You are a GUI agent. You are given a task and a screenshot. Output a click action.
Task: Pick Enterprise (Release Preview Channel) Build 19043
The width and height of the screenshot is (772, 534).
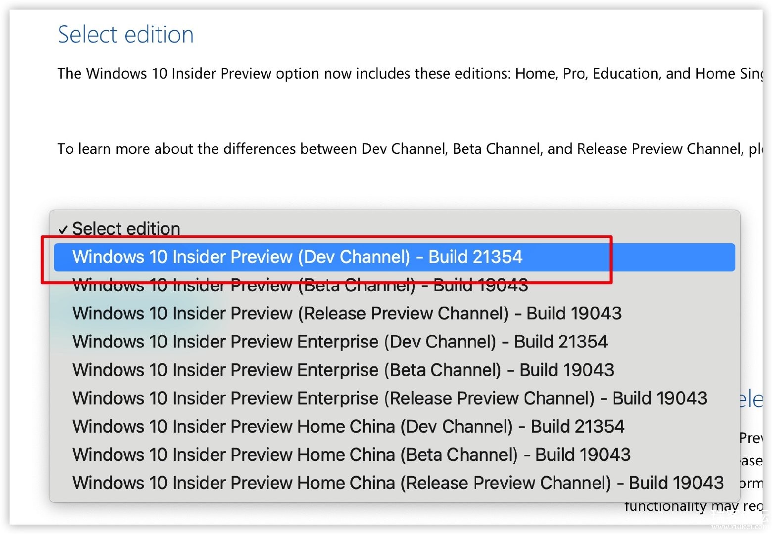[394, 398]
